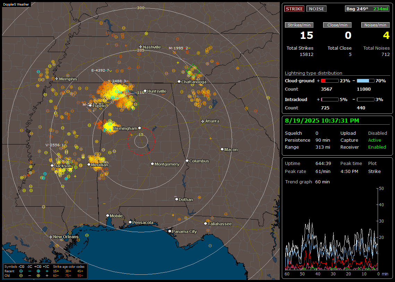Viewport: 395px width, 282px height.
Task: Click the Memphis airport plane icon
Action: point(57,79)
